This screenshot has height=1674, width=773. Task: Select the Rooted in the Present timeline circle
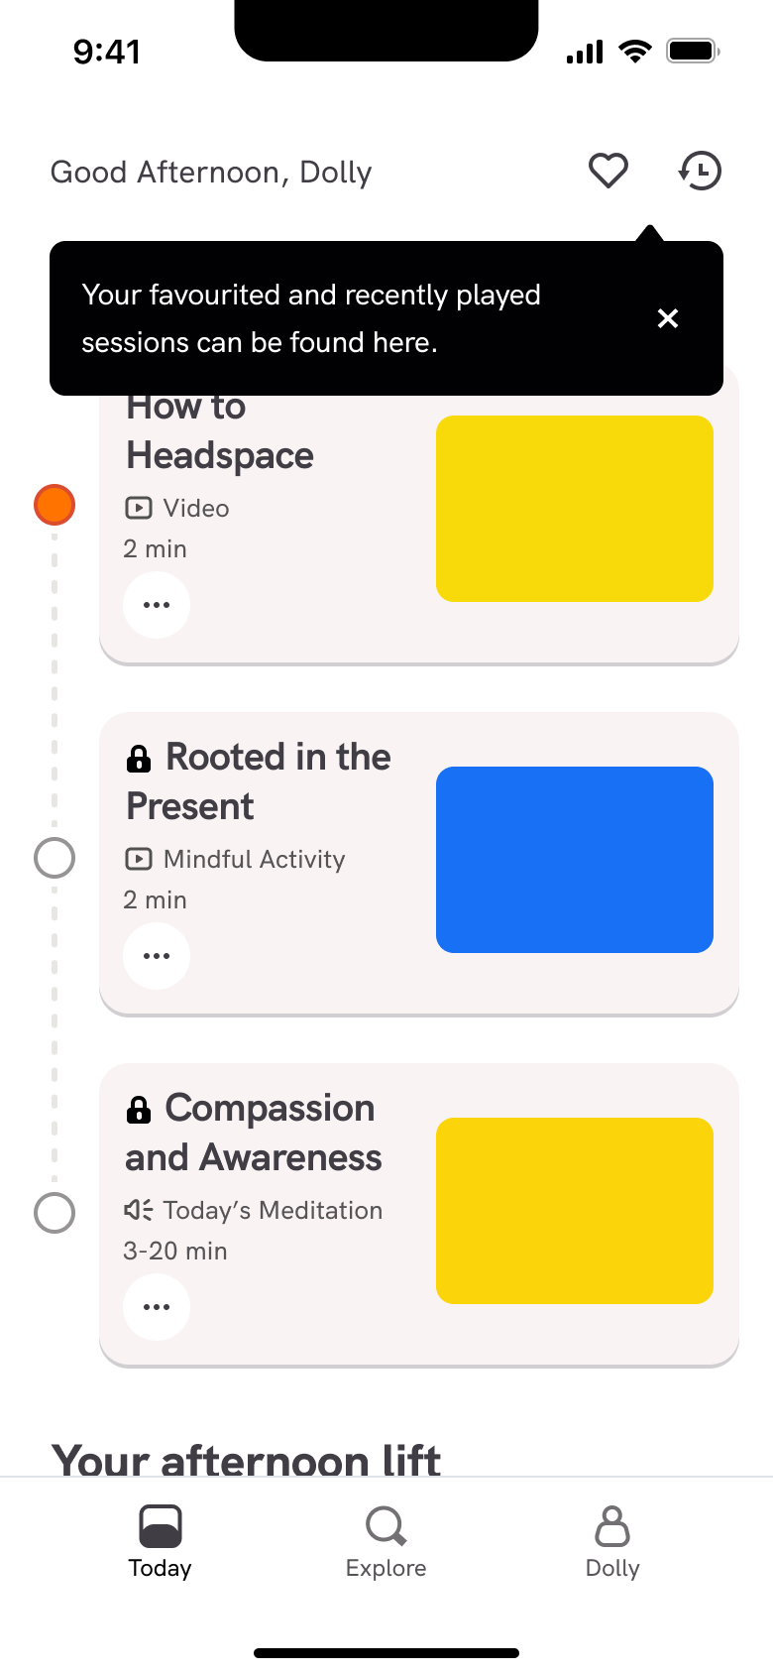pos(55,858)
